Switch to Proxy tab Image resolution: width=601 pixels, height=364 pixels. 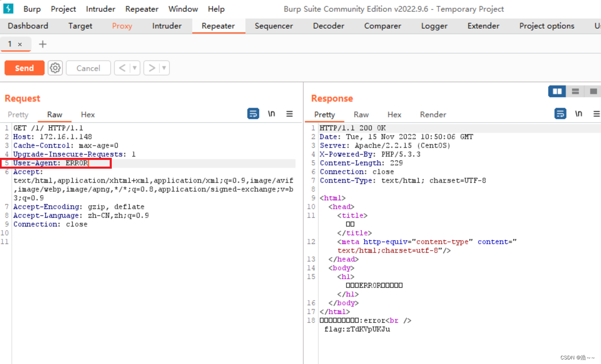point(122,26)
